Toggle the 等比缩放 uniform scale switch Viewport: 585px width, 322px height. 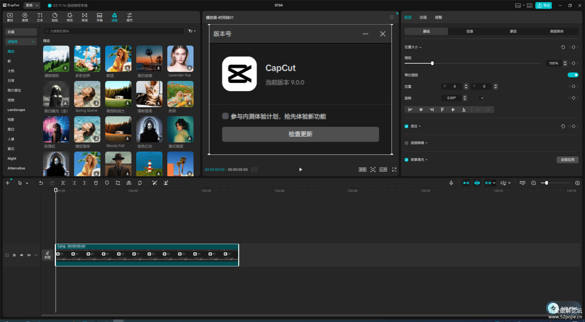pos(573,75)
